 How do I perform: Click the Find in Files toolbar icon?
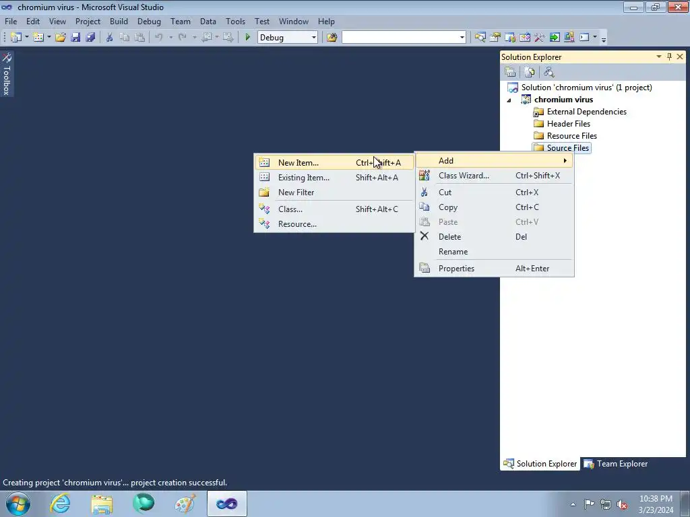tap(332, 38)
